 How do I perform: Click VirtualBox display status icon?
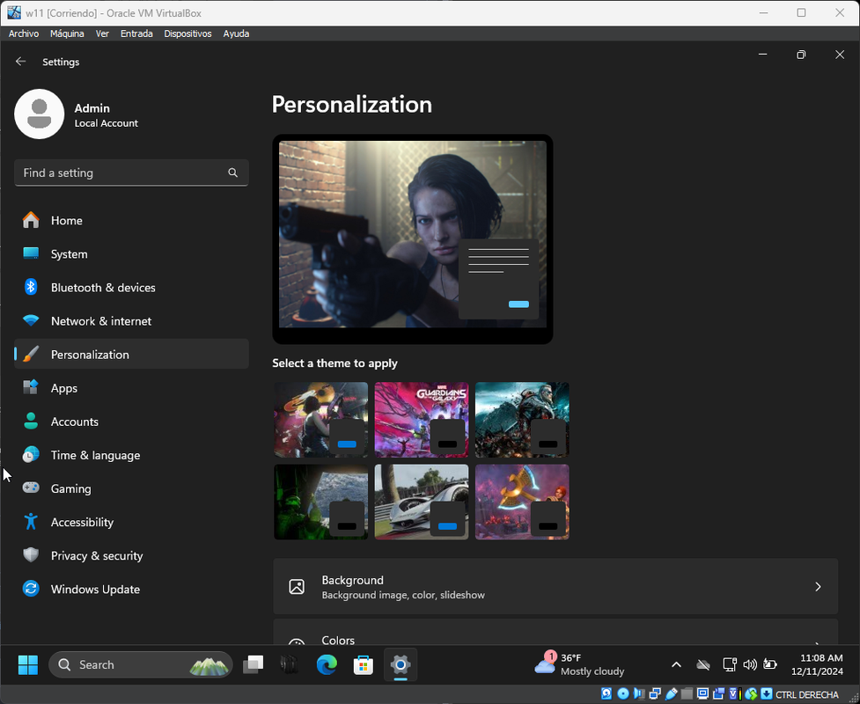coord(702,693)
